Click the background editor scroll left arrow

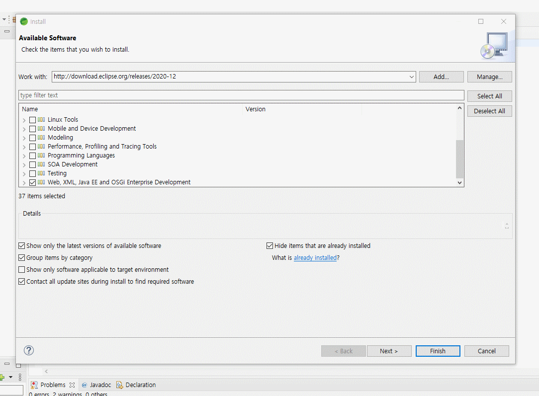coord(46,371)
